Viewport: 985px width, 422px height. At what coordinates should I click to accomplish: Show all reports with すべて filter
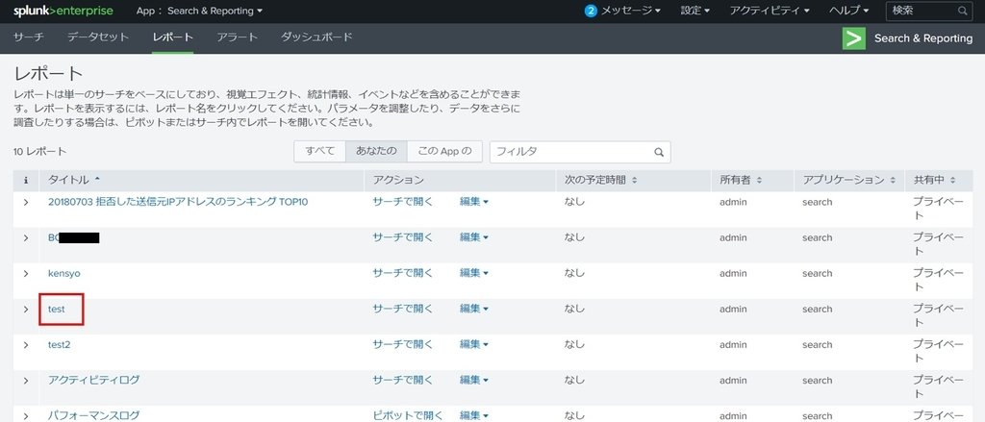point(319,152)
